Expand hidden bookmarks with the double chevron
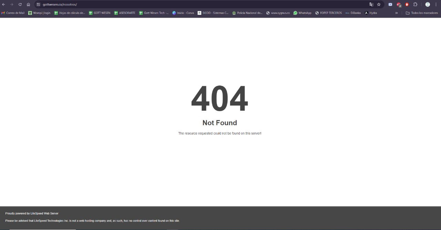This screenshot has height=230, width=441. coord(396,13)
